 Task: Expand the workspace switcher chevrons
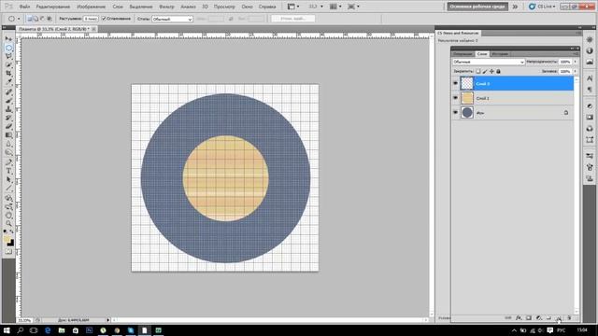click(515, 7)
